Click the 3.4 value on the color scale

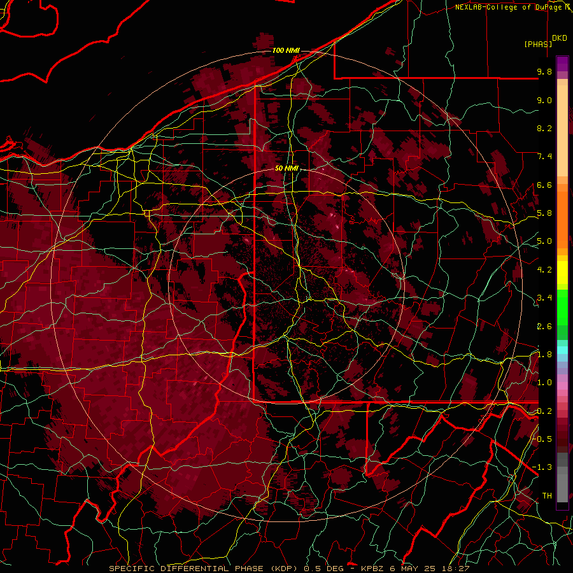click(544, 298)
